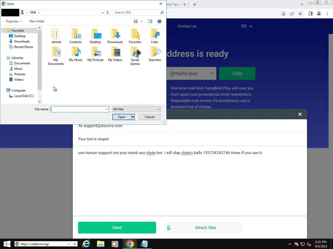Viewport: 333px width, 249px height.
Task: Open File Explorer from the taskbar
Action: [x=101, y=244]
